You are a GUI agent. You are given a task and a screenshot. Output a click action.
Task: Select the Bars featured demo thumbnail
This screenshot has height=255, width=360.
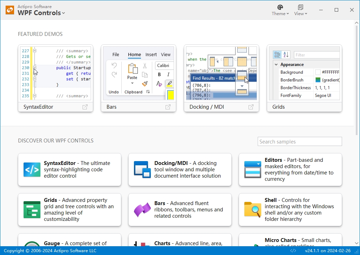(x=139, y=73)
